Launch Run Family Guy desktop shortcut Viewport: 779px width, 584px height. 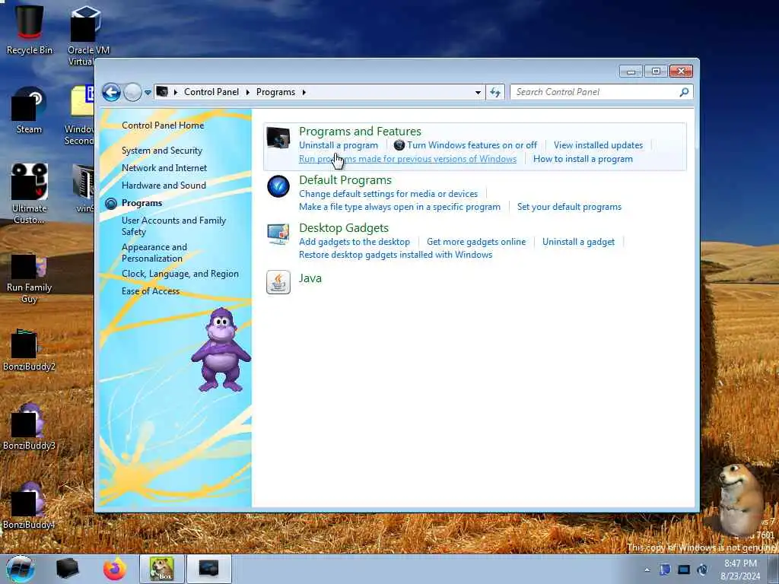pos(30,279)
